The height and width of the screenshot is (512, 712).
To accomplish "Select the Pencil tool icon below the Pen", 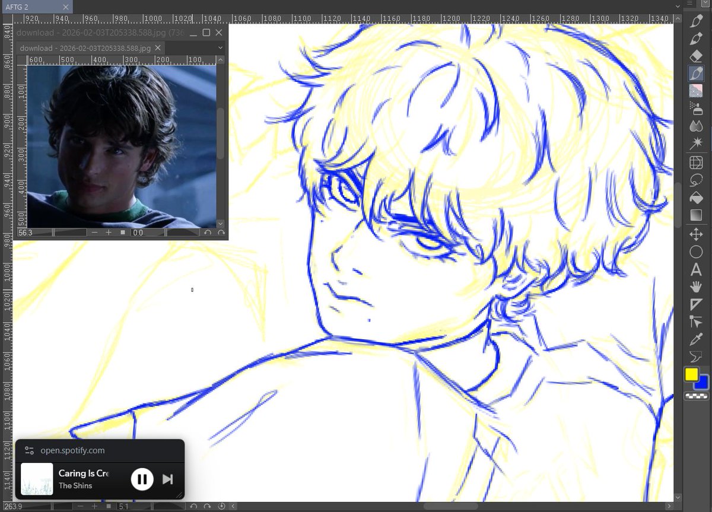I will click(696, 39).
